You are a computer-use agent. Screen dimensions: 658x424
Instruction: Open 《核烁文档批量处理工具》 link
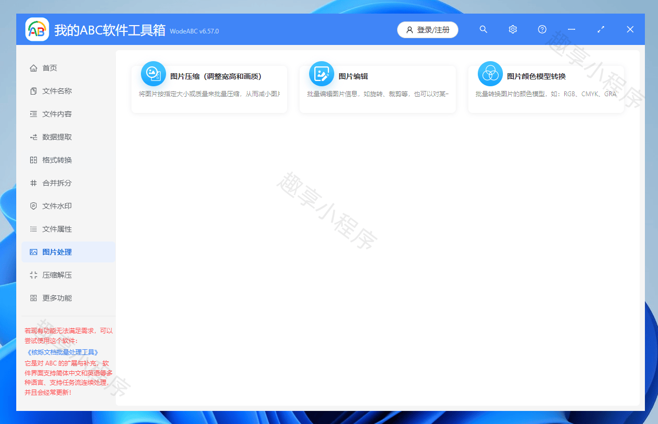point(62,352)
